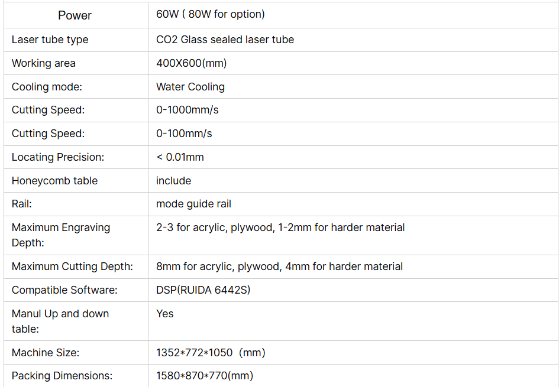Click the "Cooling mode:" label
Image resolution: width=559 pixels, height=387 pixels.
[x=47, y=87]
